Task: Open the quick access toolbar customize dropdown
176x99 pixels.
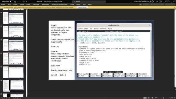Action: [26, 2]
